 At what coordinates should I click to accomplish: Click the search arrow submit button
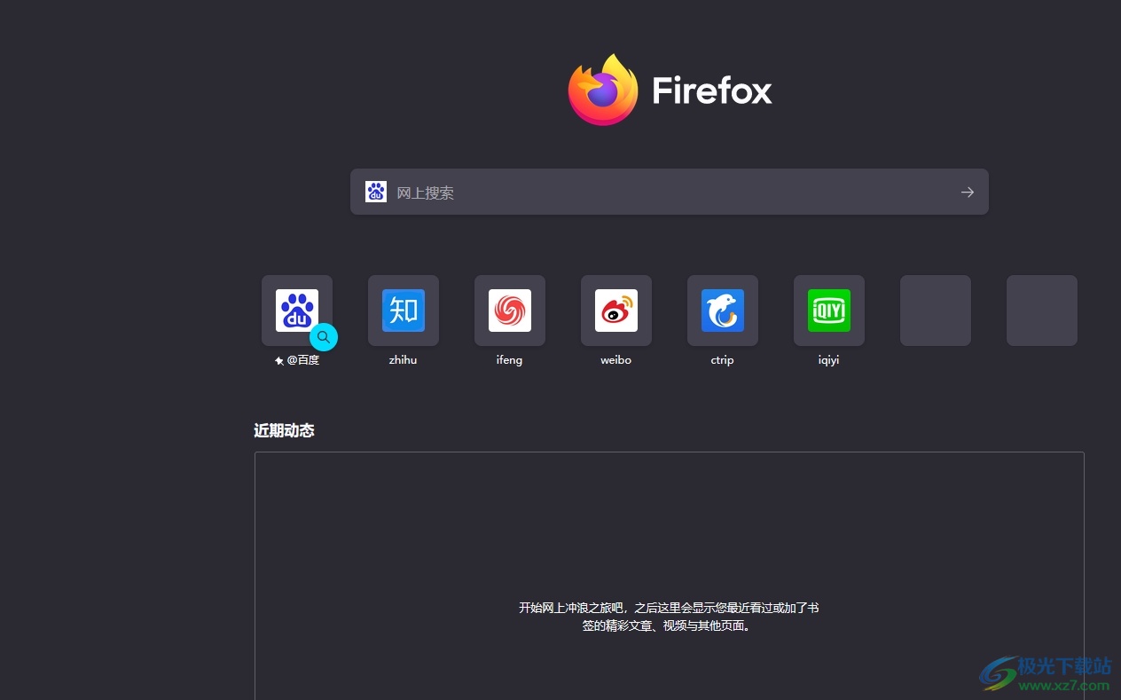click(968, 192)
